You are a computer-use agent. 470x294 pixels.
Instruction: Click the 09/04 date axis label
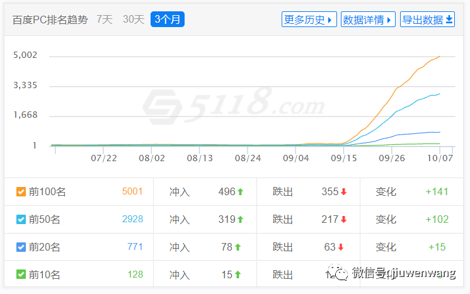click(296, 158)
